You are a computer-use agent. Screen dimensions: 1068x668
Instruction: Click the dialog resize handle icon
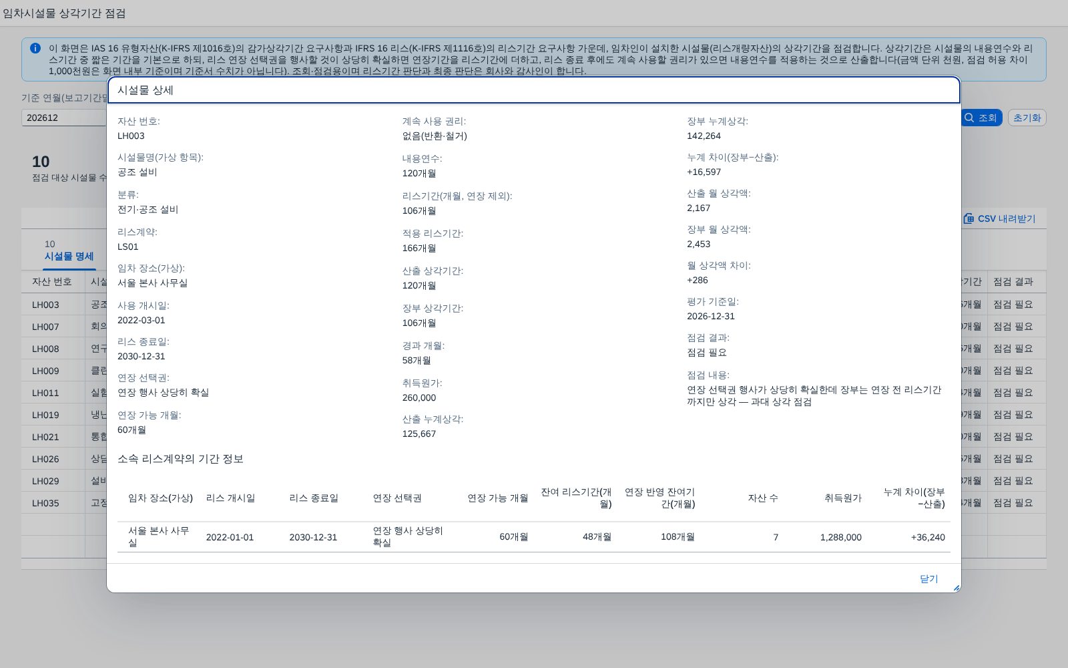tap(956, 588)
